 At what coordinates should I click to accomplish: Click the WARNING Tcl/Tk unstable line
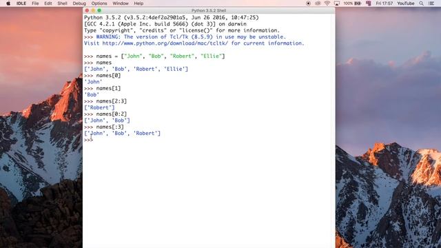(185, 37)
